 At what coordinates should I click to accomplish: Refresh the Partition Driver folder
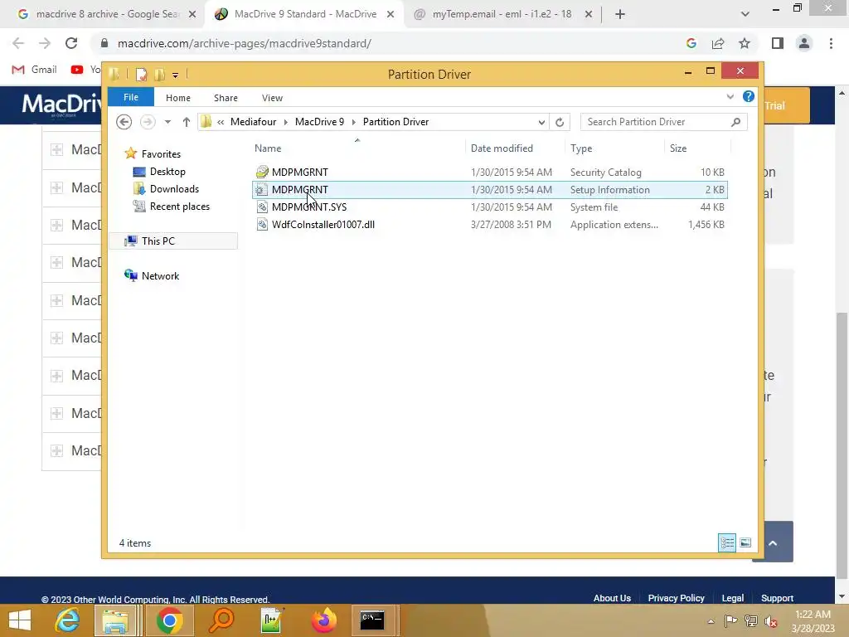click(x=560, y=123)
